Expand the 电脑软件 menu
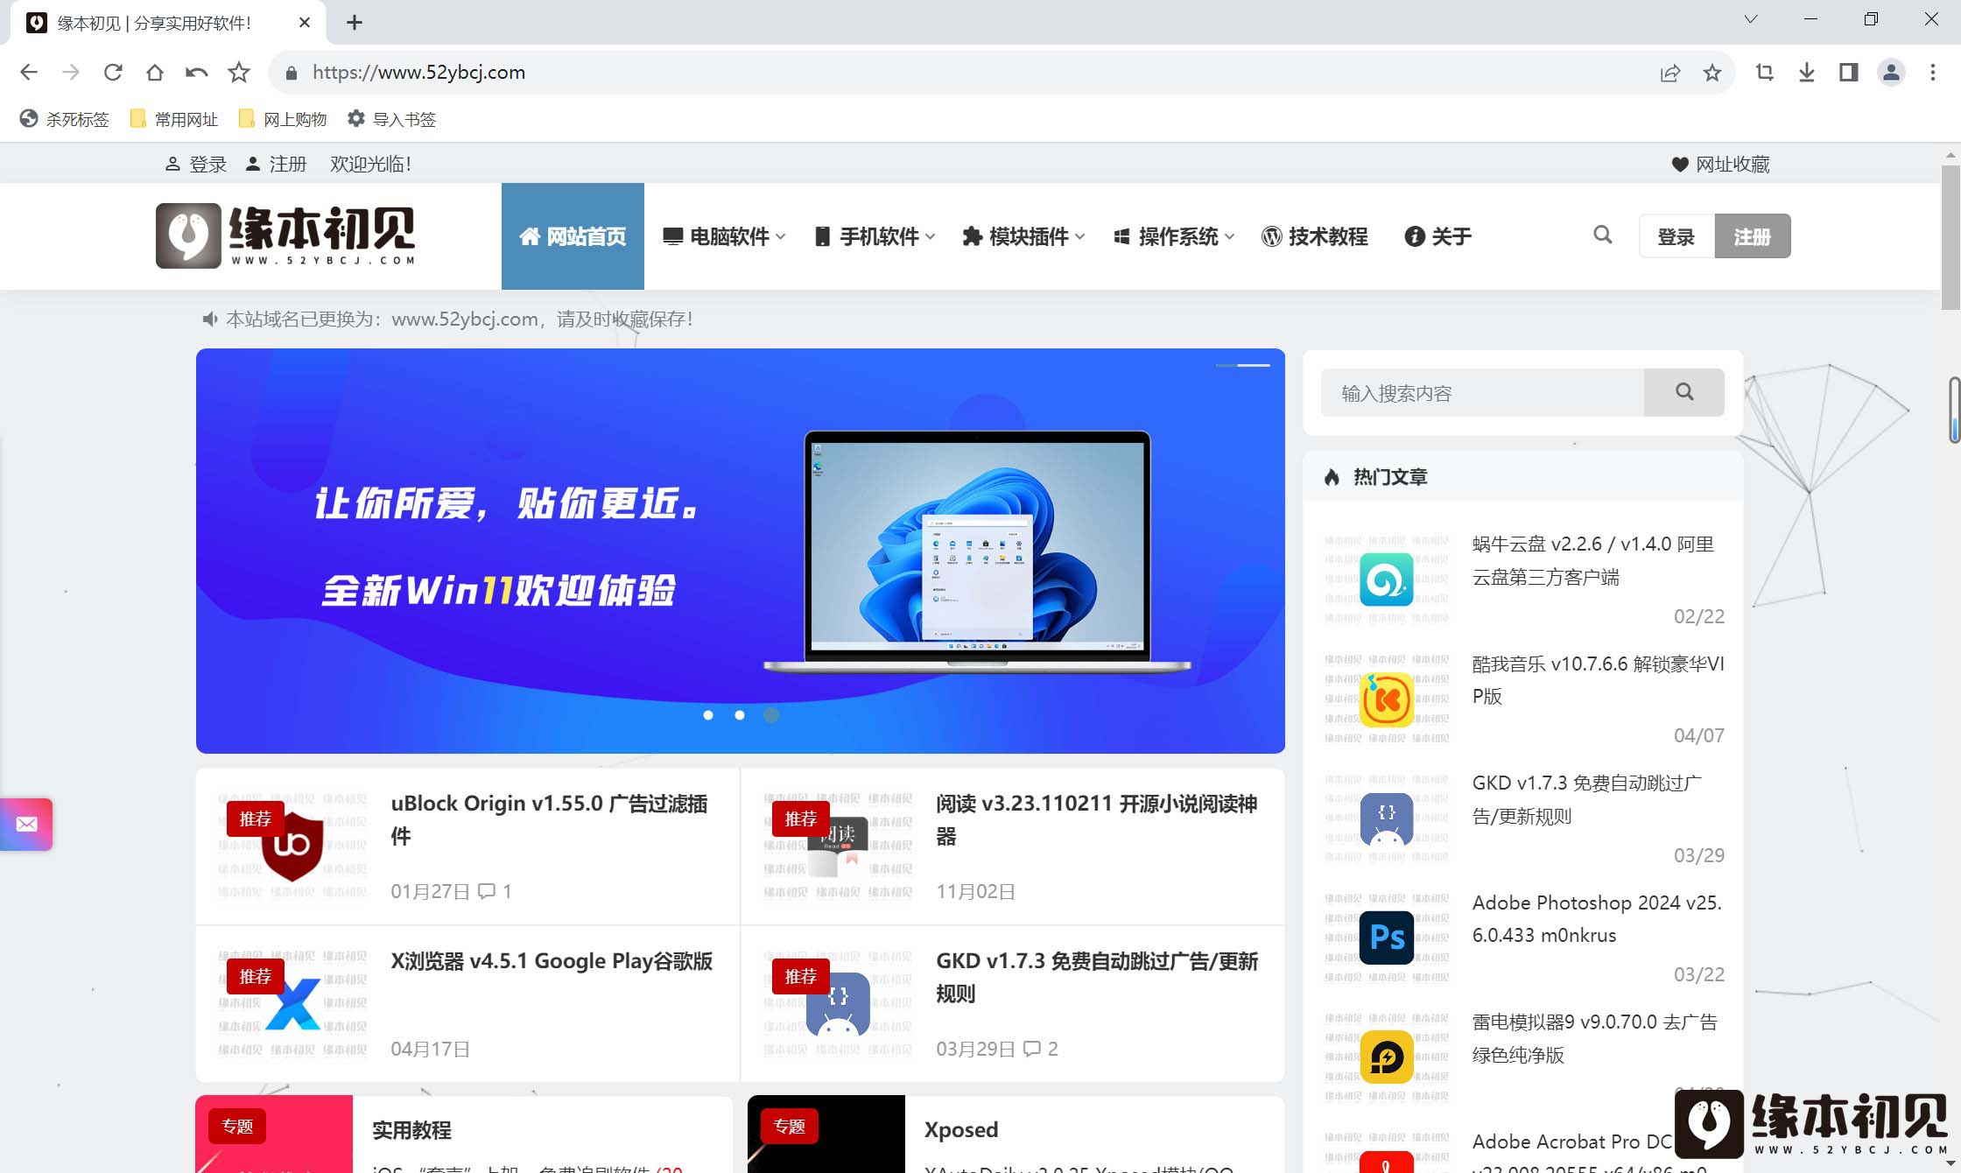Screen dimensions: 1961x1173 pyautogui.click(x=724, y=236)
